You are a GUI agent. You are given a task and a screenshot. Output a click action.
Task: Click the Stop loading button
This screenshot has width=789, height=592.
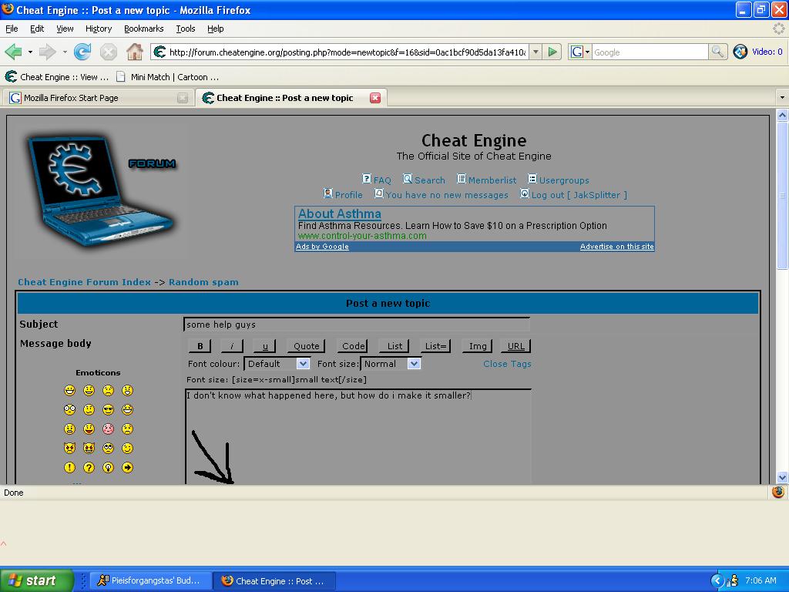pyautogui.click(x=108, y=52)
